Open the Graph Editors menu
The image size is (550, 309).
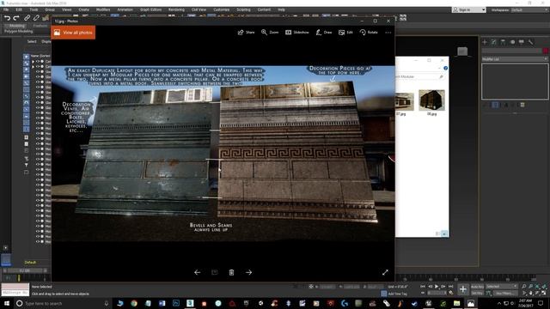pos(151,9)
